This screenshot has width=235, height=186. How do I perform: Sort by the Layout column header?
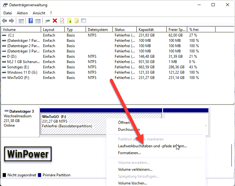[53, 30]
